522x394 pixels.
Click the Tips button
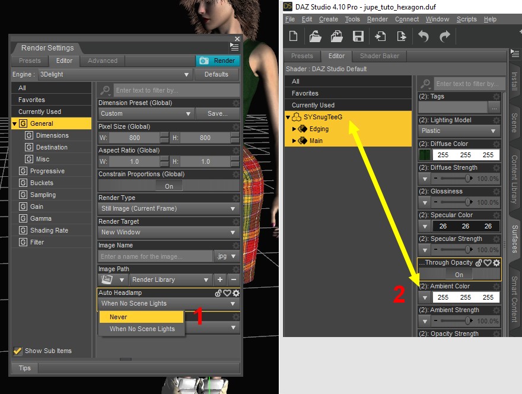click(25, 368)
